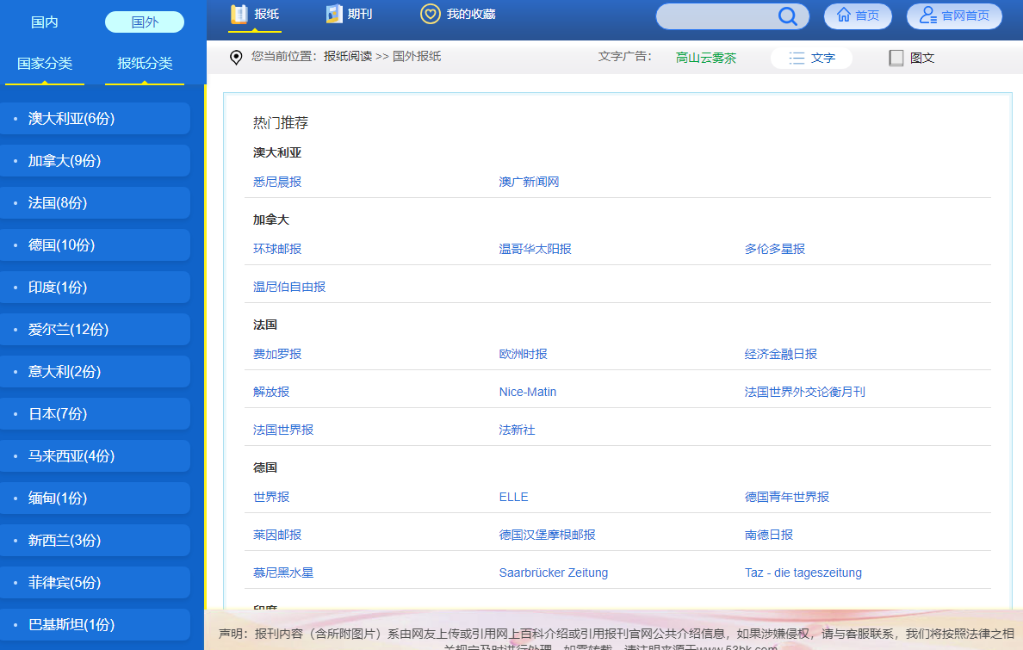Select 爱尔兰(12份) in the sidebar
Screen dimensions: 1023x650
[96, 330]
